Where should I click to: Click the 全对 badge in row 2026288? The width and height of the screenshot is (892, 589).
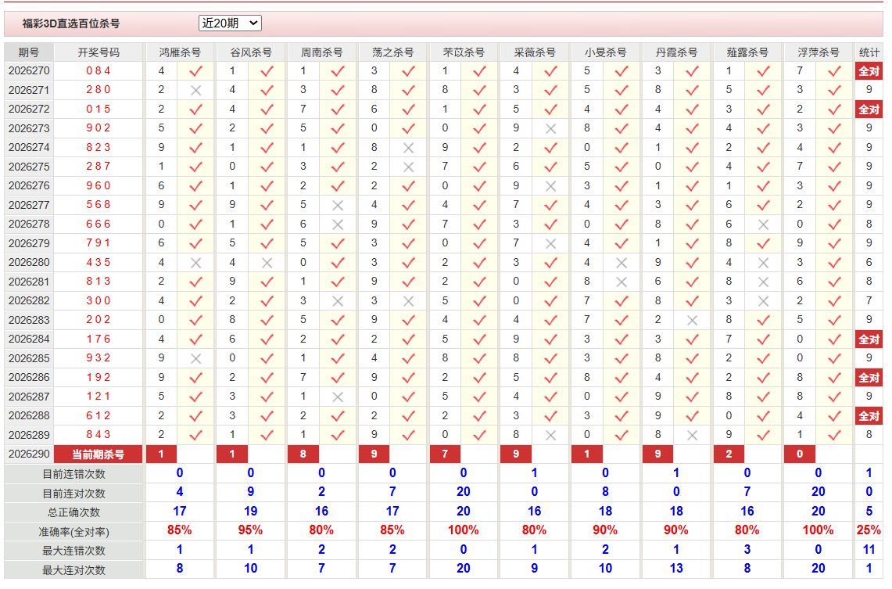[x=869, y=416]
